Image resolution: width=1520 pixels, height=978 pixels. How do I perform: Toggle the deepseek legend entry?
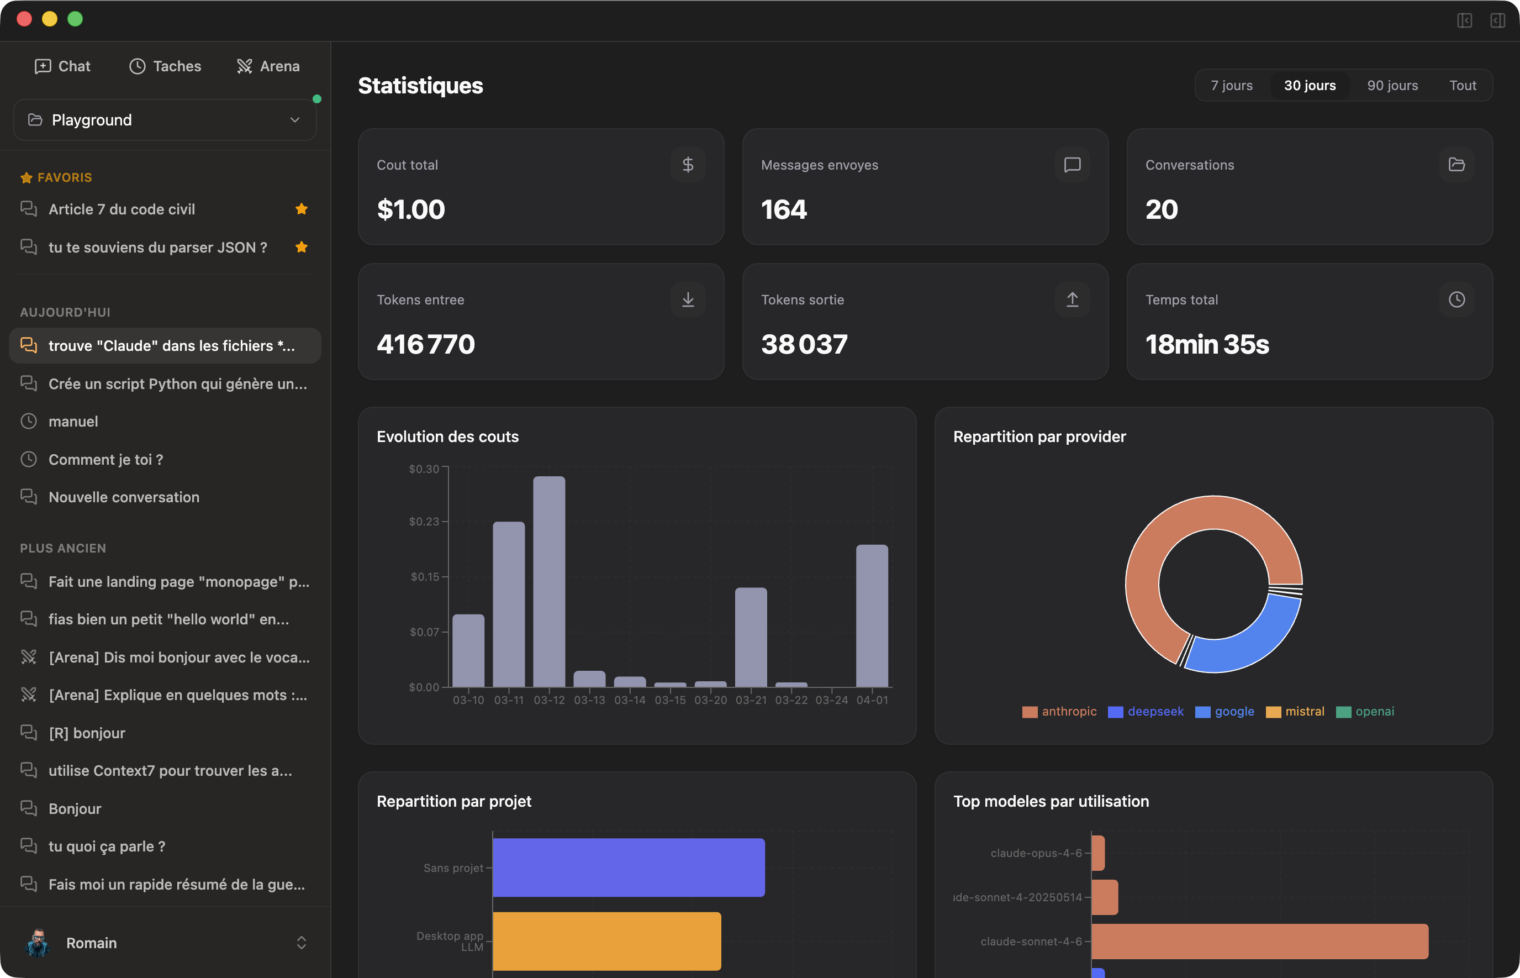coord(1145,711)
